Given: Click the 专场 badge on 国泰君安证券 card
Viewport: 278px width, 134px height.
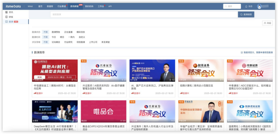Looking at the screenshot, I should click(230, 102).
